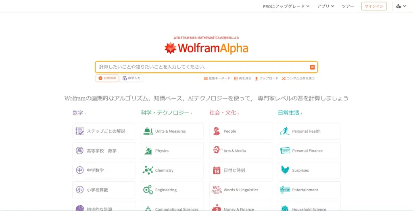Image resolution: width=413 pixels, height=211 pixels.
Task: Open the People topic card
Action: (241, 131)
